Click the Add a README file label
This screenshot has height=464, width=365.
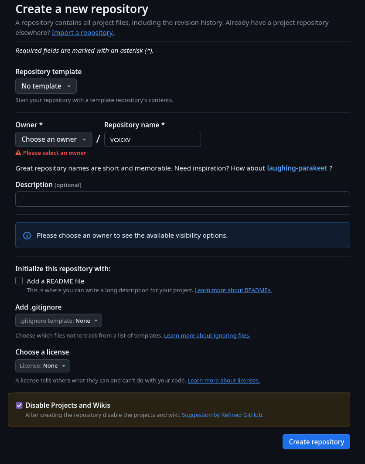(x=55, y=281)
